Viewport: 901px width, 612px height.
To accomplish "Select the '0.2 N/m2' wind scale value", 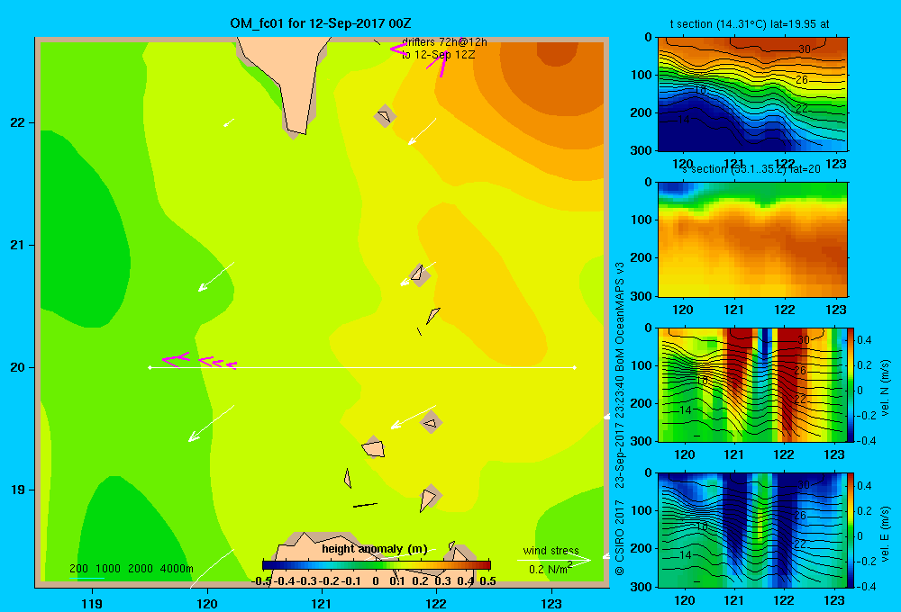I will pyautogui.click(x=551, y=569).
